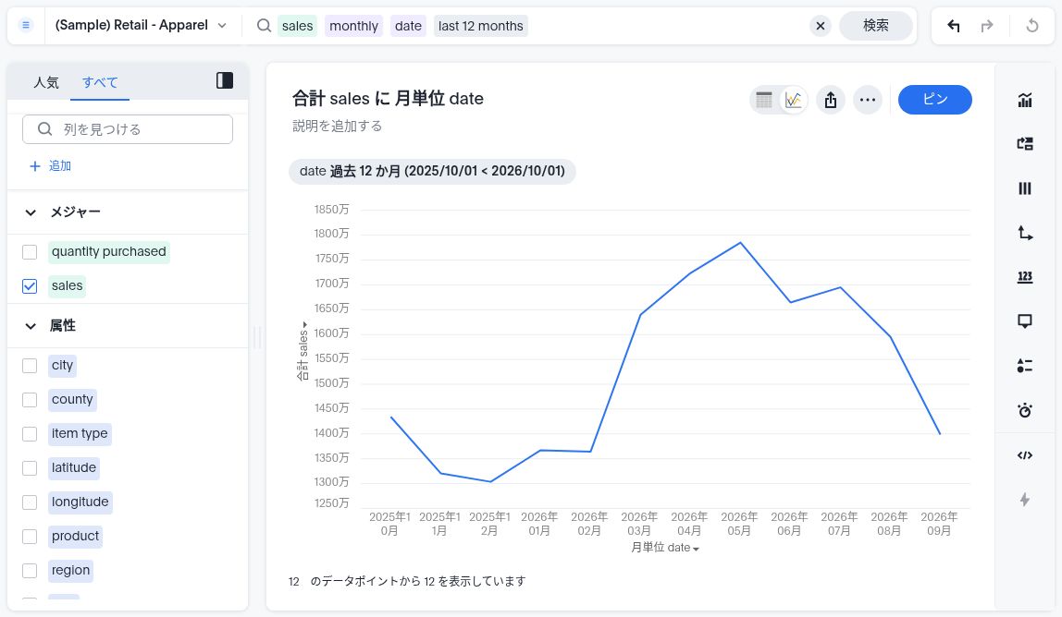Viewport: 1062px width, 617px height.
Task: Switch to the すべて tab
Action: click(x=100, y=82)
